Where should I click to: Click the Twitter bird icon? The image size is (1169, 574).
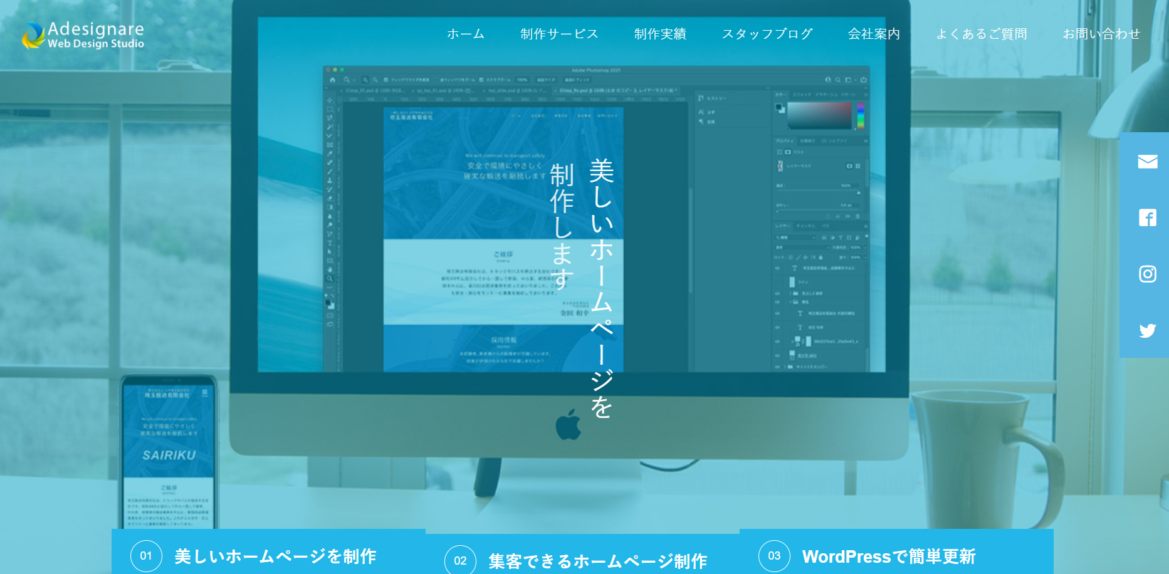pos(1147,330)
